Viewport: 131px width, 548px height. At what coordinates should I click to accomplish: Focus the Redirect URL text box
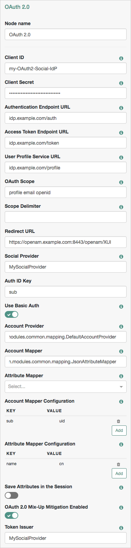[65, 242]
